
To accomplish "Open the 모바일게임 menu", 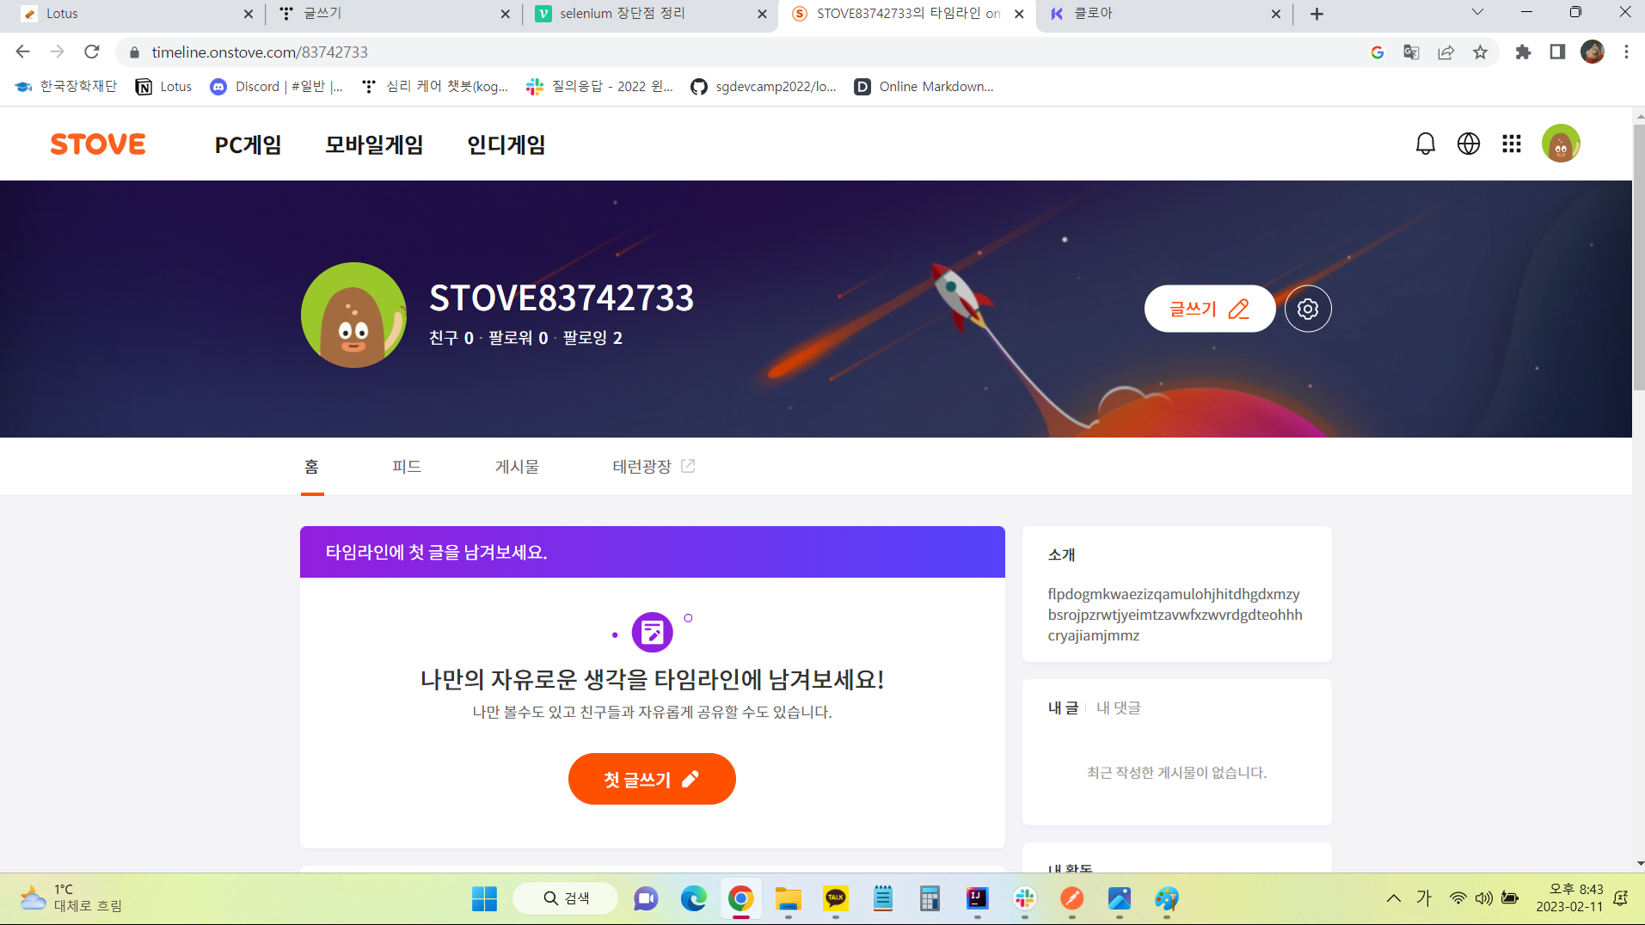I will tap(374, 144).
